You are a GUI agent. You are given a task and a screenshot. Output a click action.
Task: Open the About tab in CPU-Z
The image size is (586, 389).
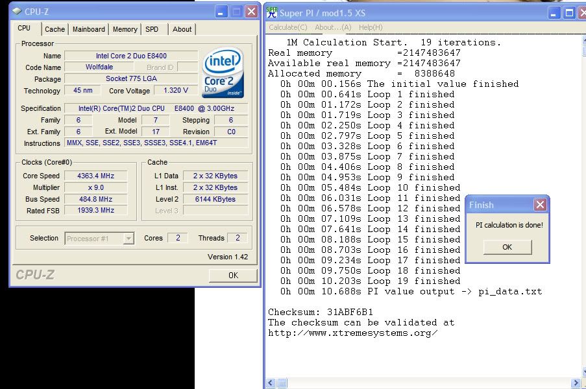(x=182, y=29)
